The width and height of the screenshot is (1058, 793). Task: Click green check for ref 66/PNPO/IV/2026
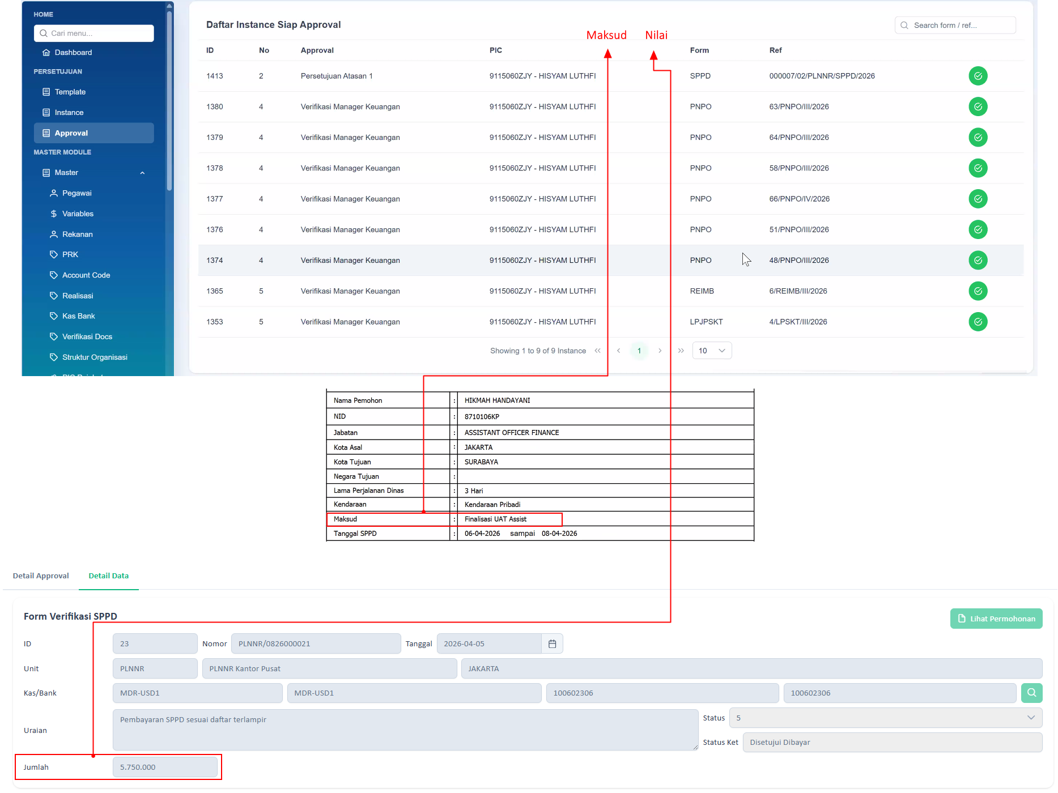coord(978,199)
